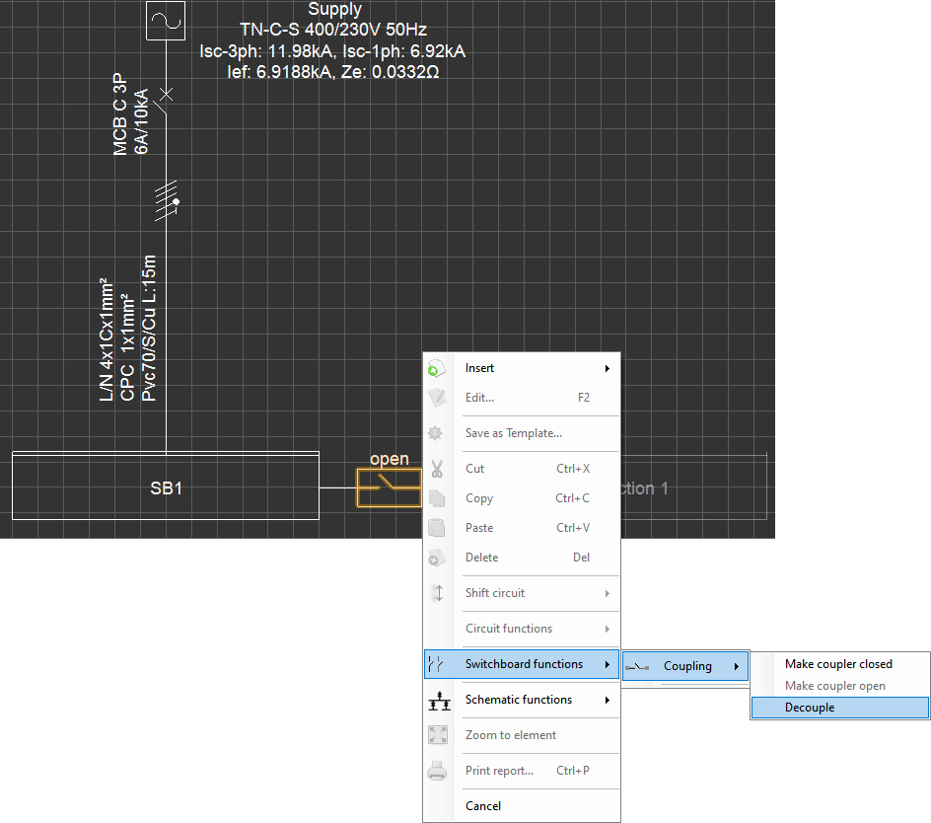The image size is (931, 823).
Task: Open the Shift circuit submenu
Action: [x=522, y=593]
